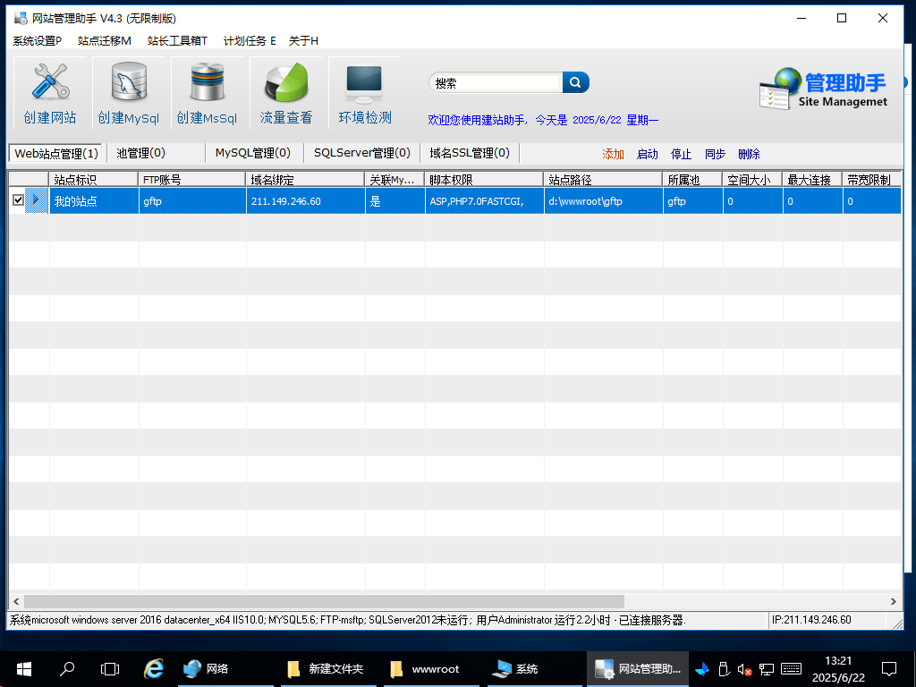The width and height of the screenshot is (916, 687).
Task: Open the 创建MySql database icon
Action: (x=129, y=93)
